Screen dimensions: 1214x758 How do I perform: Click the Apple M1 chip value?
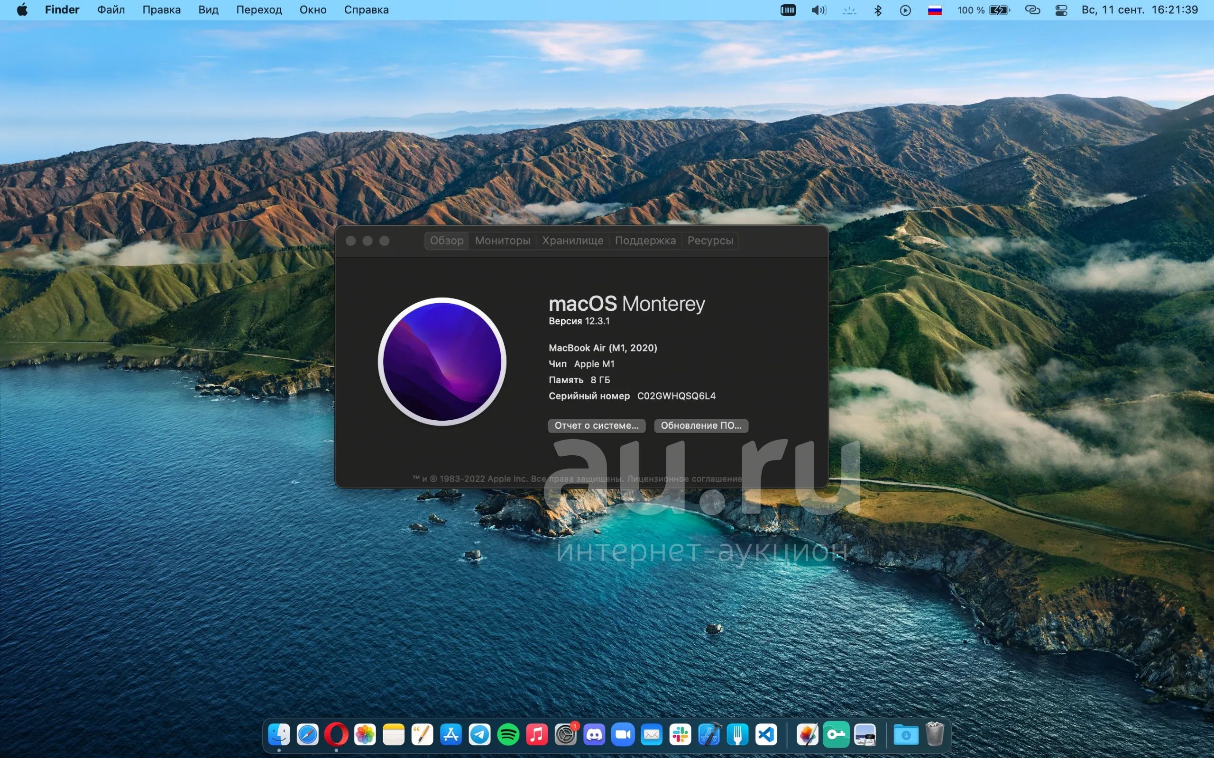(x=594, y=364)
